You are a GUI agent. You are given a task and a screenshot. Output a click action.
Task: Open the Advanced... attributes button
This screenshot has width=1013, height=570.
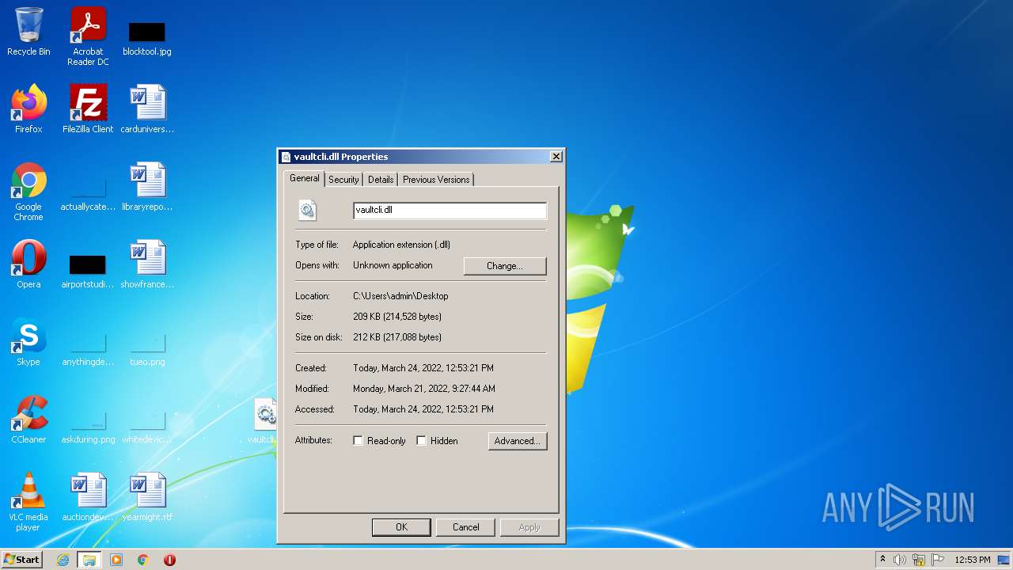[x=518, y=441]
